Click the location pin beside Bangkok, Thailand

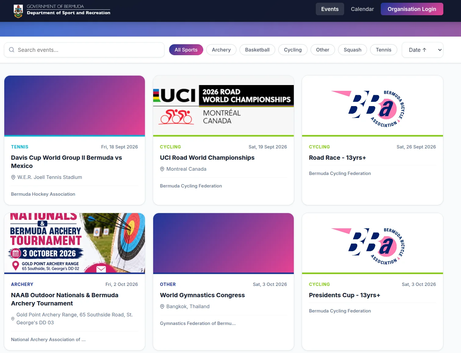[x=162, y=307]
